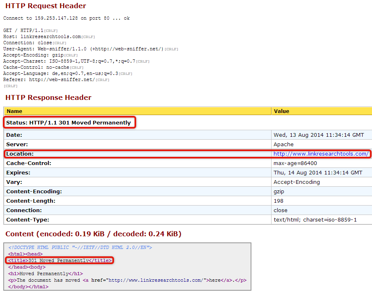372x294 pixels.
Task: Click '<p>The document has moved' code line
Action: click(128, 280)
